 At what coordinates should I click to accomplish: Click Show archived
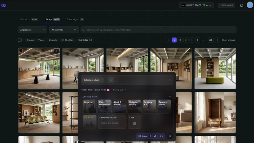pos(229,40)
